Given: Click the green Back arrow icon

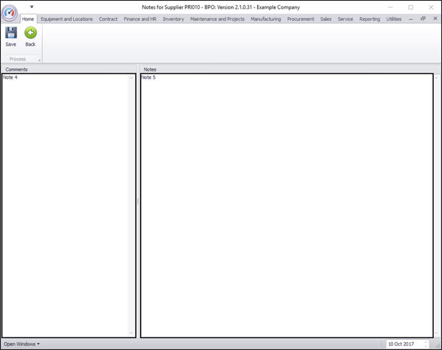Looking at the screenshot, I should 31,33.
